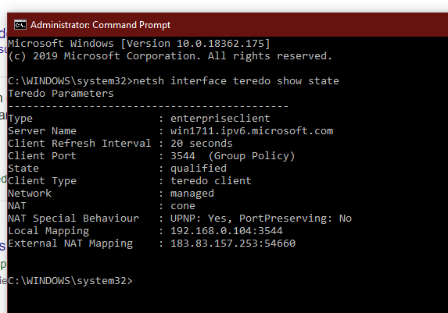Click the 'External NAT Mapping' label
Viewport: 448px width, 313px height.
click(70, 244)
